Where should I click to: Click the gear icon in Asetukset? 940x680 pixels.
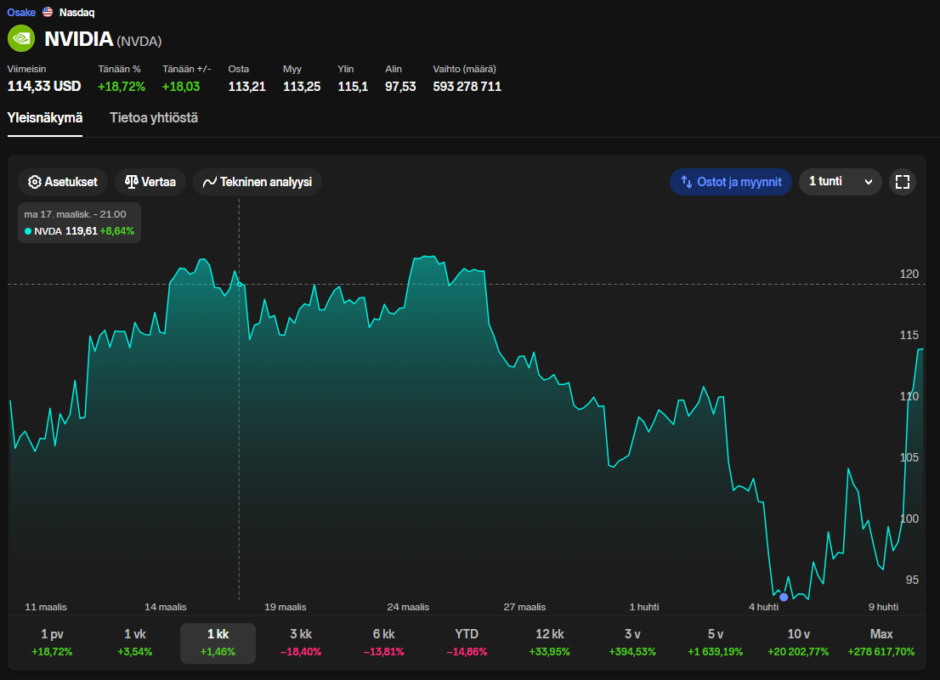pos(35,182)
